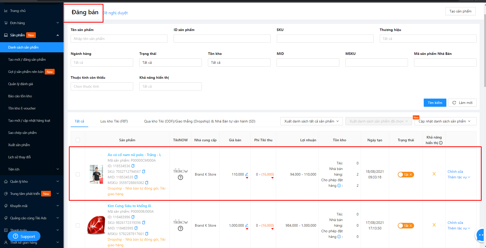
Task: Show info about Khả năng hiển thị column
Action: [x=441, y=143]
